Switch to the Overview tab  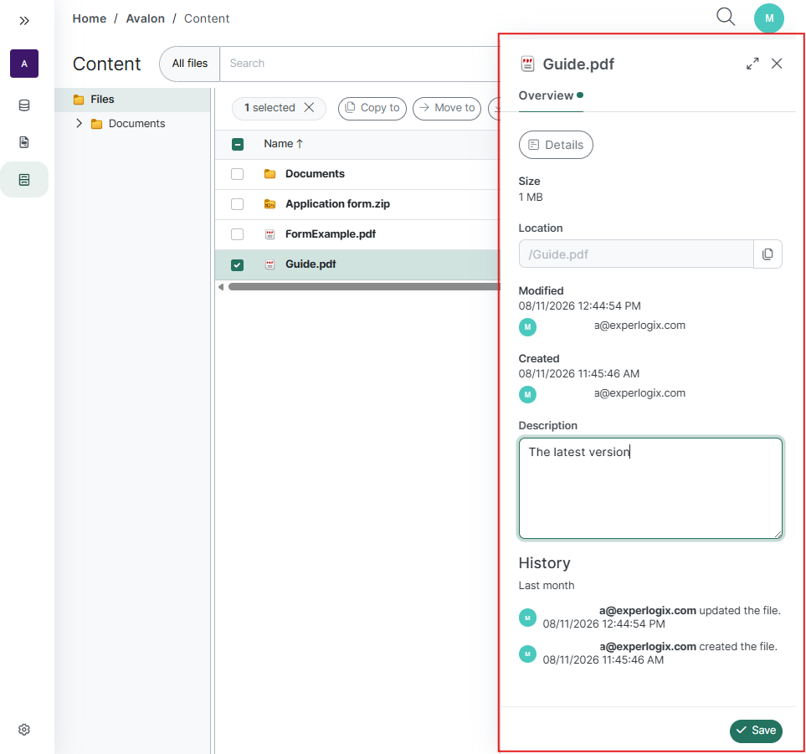tap(551, 95)
